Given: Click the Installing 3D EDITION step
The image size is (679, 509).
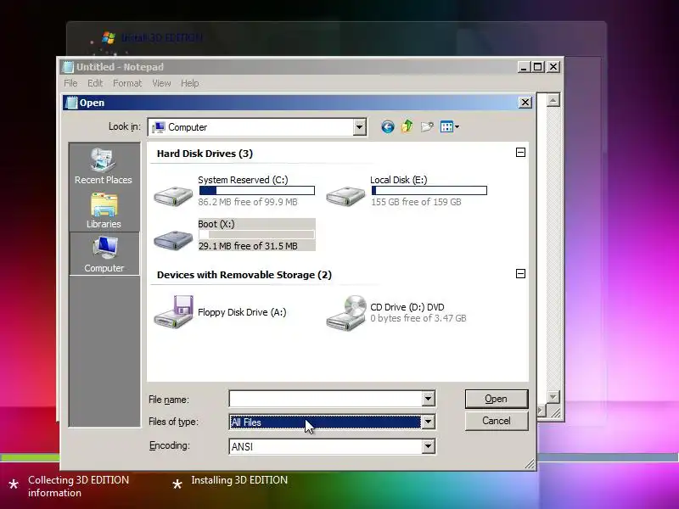Looking at the screenshot, I should click(x=239, y=480).
